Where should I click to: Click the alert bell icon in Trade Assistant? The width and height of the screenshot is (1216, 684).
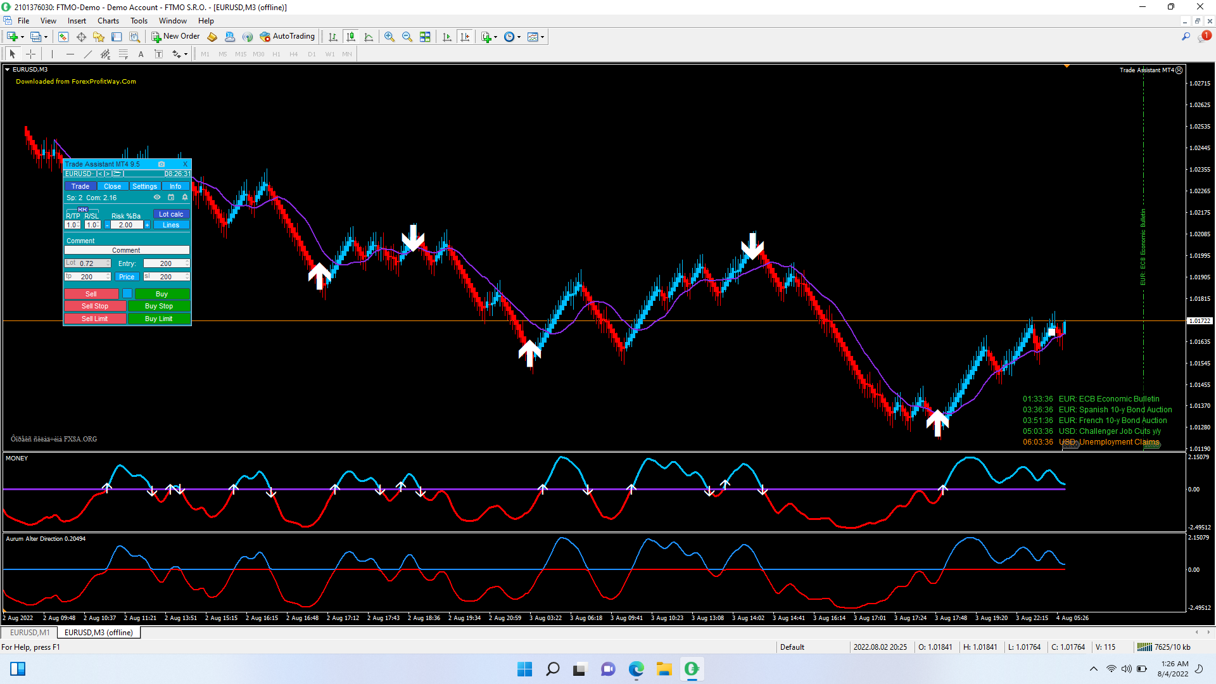(185, 198)
